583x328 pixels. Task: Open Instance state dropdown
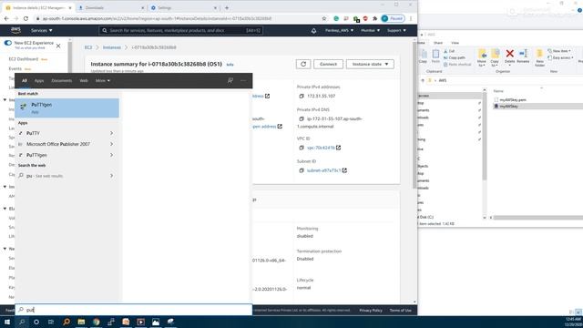370,64
